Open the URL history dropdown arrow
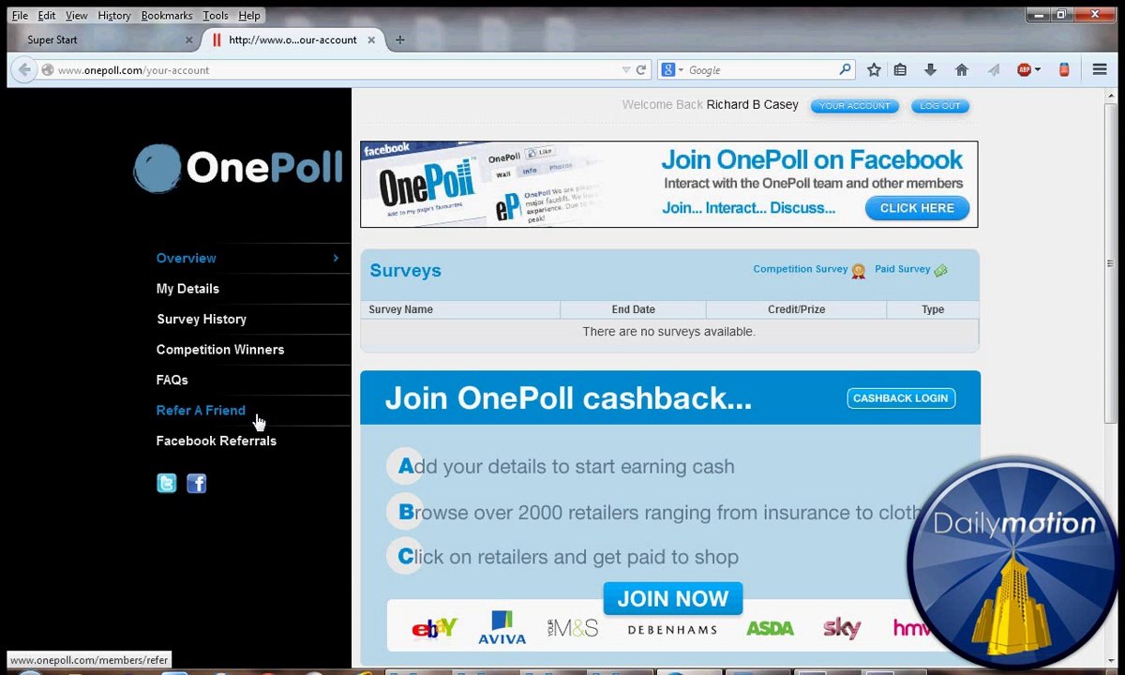Image resolution: width=1125 pixels, height=675 pixels. 626,70
